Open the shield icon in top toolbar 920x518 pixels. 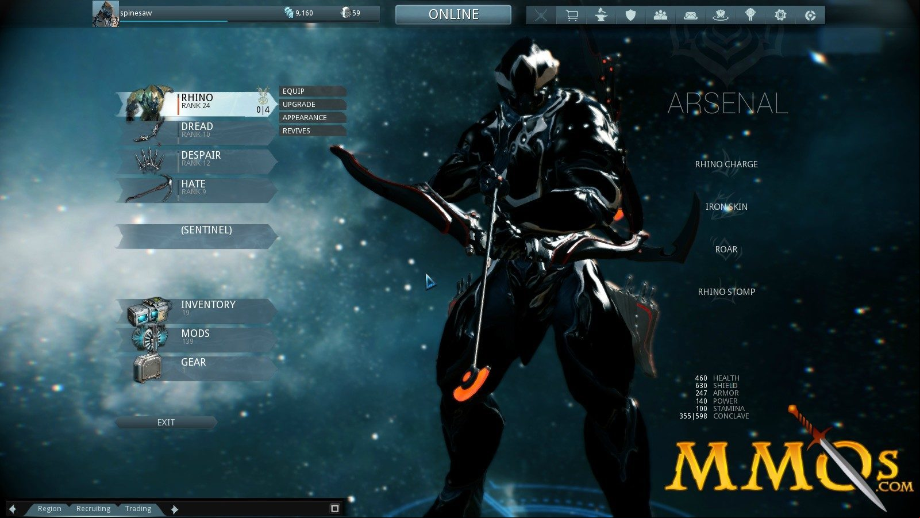pos(631,15)
